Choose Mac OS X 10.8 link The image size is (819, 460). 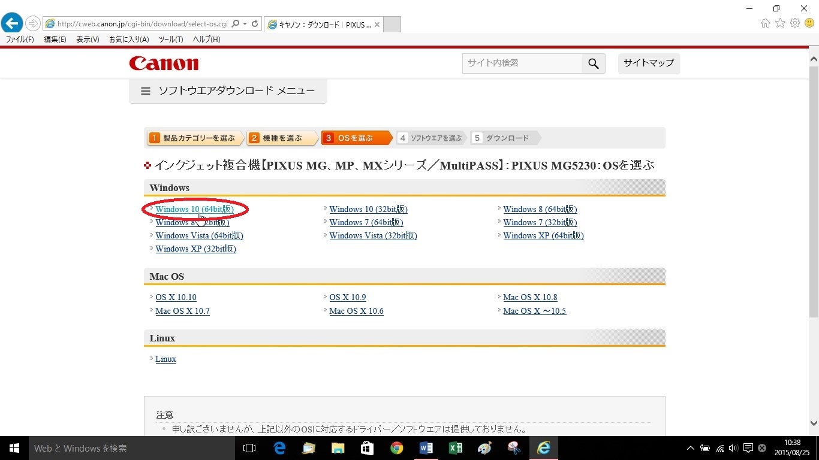pos(530,297)
